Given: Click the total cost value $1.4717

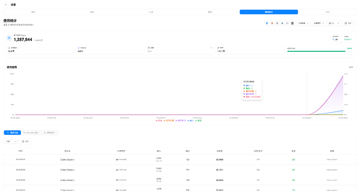Looking at the screenshot, I should coord(347,40).
